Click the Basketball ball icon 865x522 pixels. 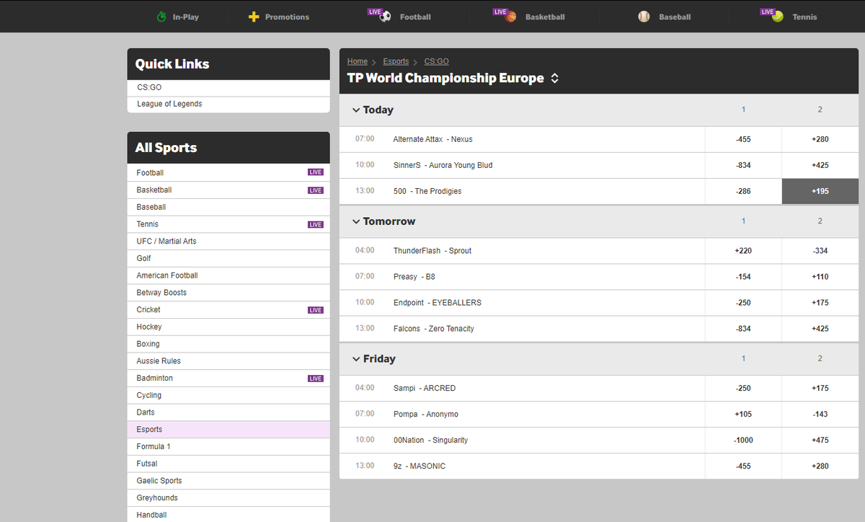[x=511, y=17]
